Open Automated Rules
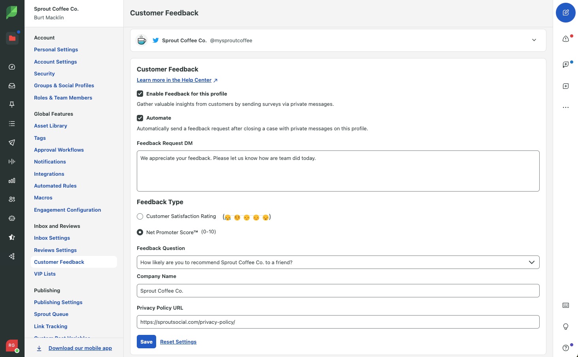Image resolution: width=578 pixels, height=357 pixels. 55,186
